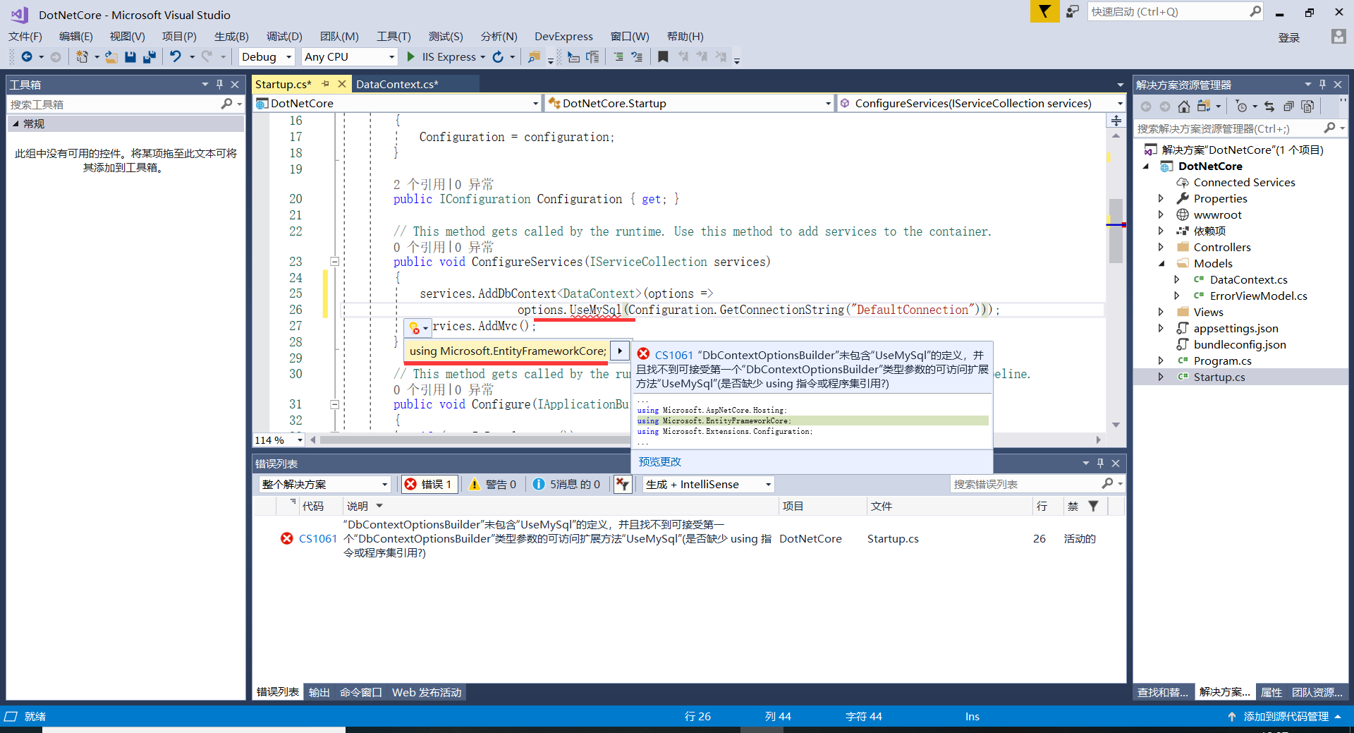This screenshot has height=733, width=1354.
Task: Click the Show All Files icon in Solution Explorer
Action: [1307, 107]
